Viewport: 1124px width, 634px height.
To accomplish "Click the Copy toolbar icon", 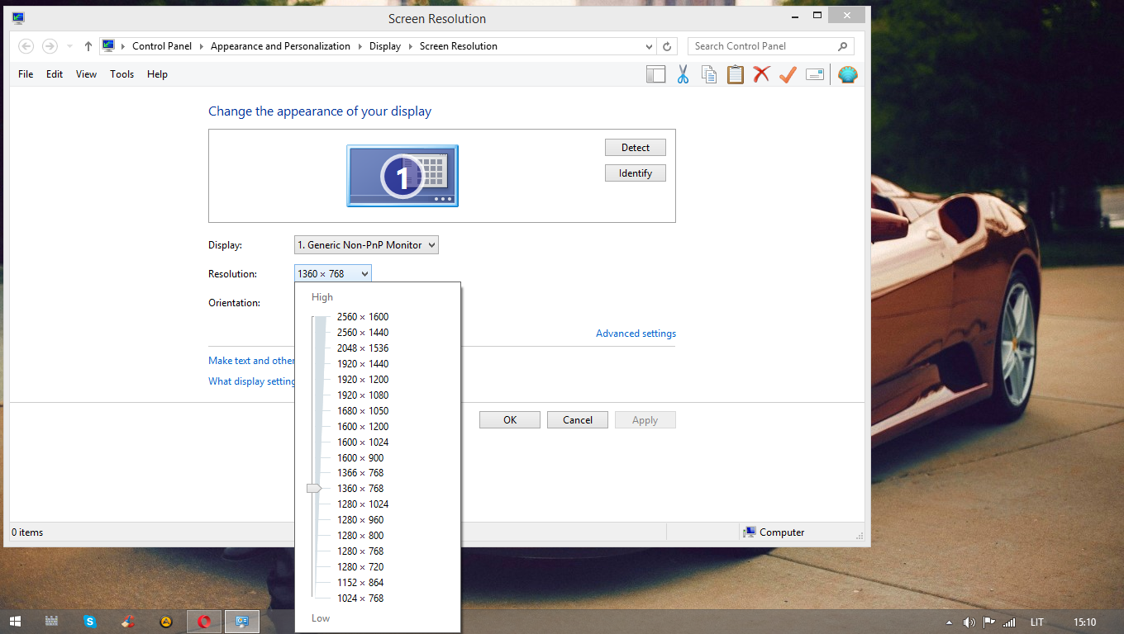I will [709, 74].
